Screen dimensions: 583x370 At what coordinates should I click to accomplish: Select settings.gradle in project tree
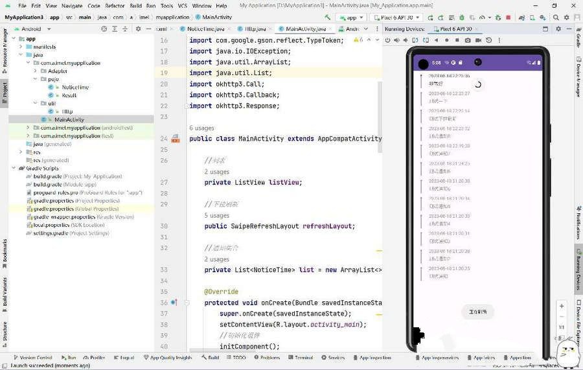(71, 233)
